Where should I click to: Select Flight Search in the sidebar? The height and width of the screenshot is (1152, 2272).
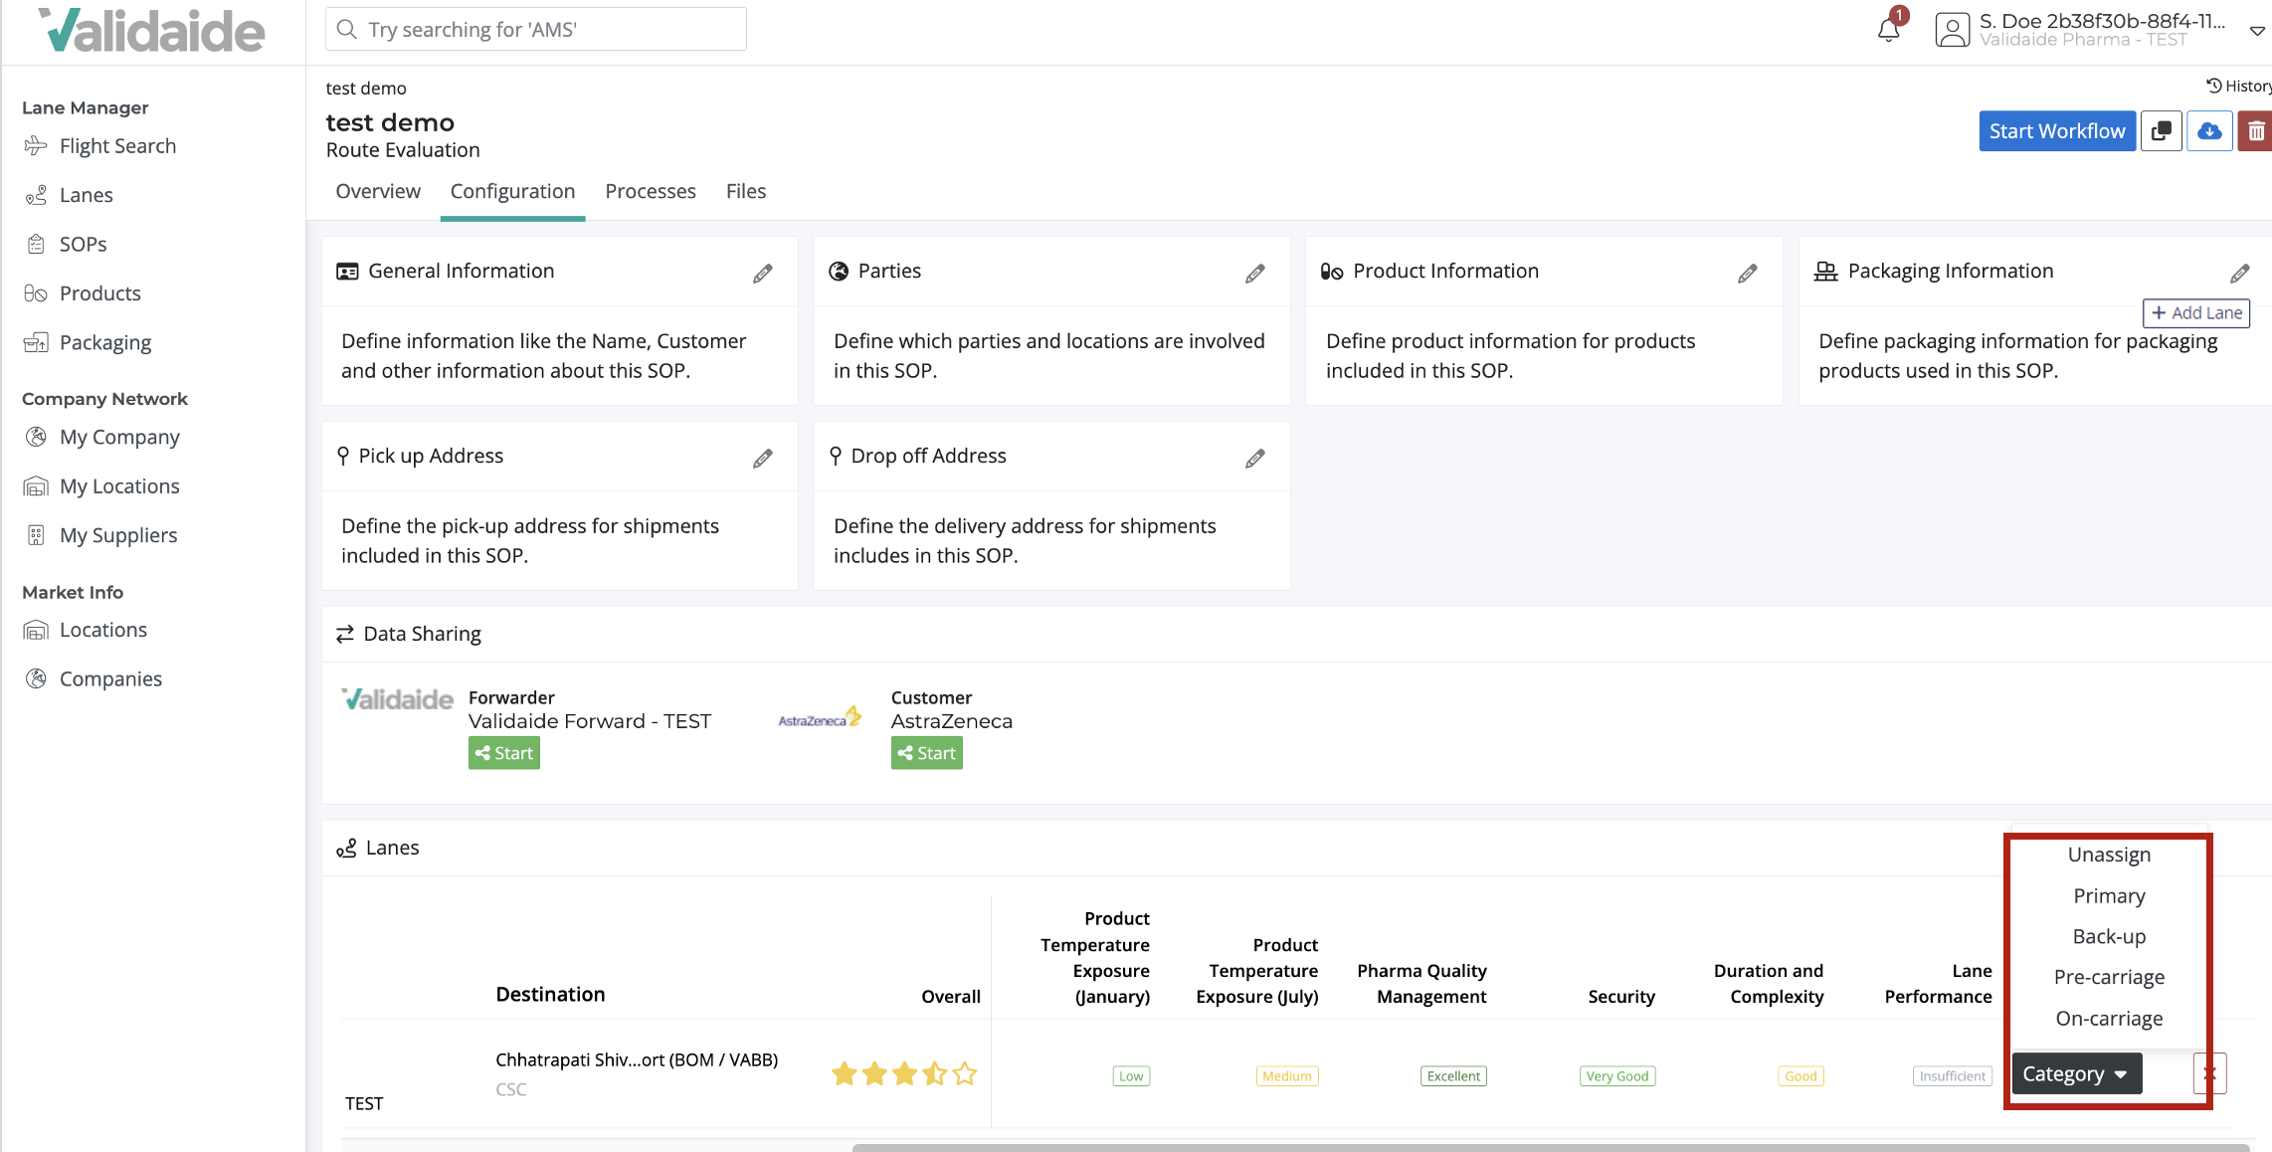(117, 145)
